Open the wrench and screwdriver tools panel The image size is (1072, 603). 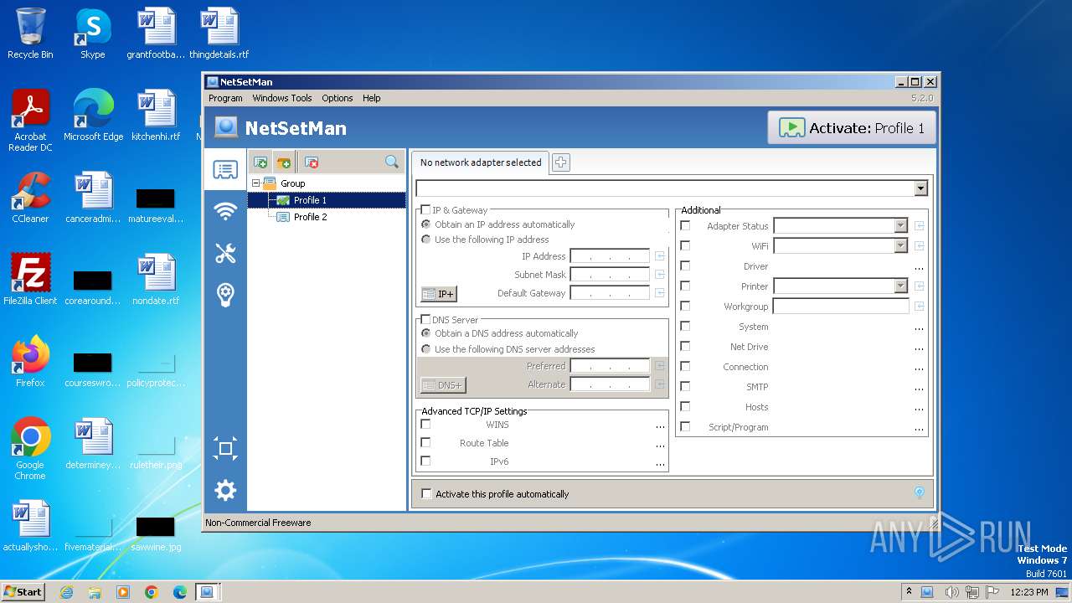(225, 253)
